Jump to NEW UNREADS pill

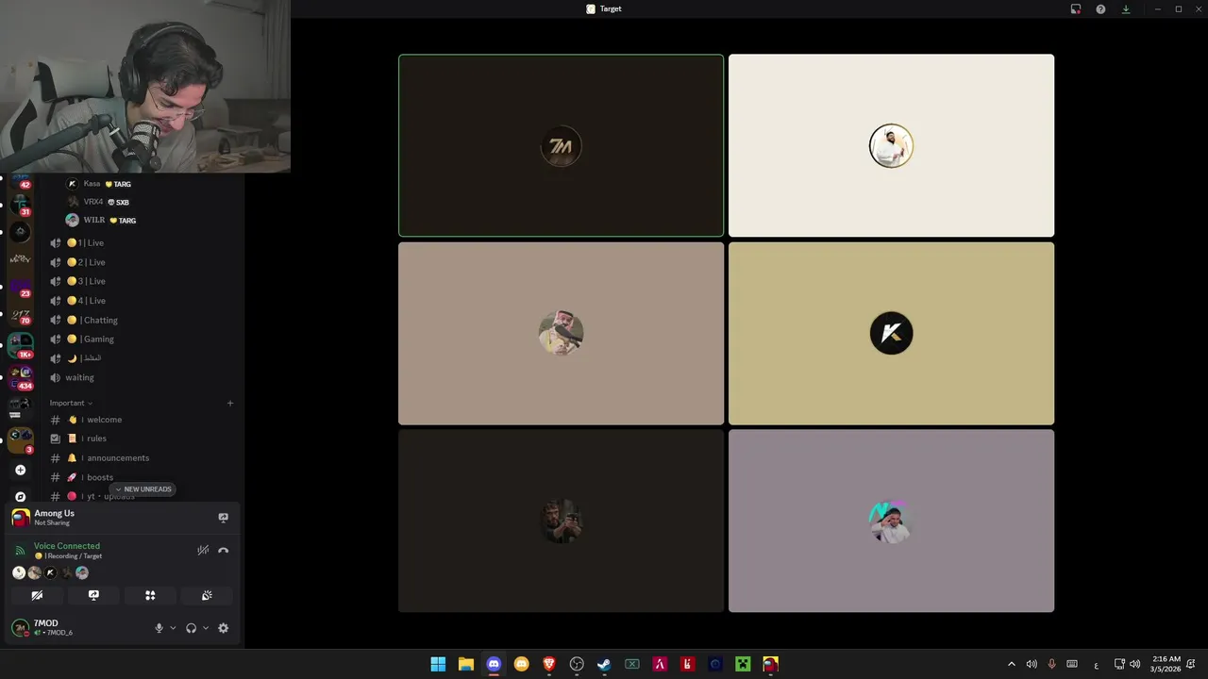tap(143, 489)
